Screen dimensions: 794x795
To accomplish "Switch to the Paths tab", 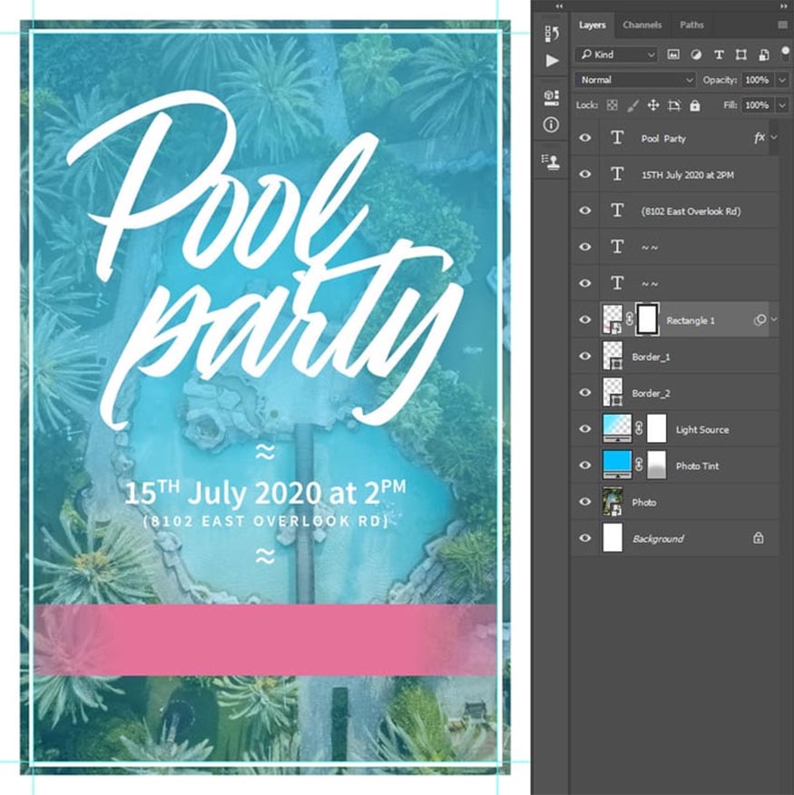I will pos(691,25).
